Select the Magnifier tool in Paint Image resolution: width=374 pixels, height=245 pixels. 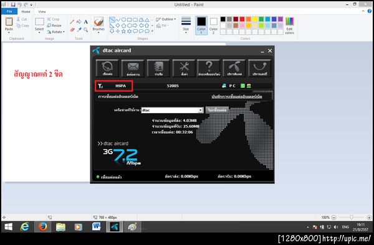(x=86, y=30)
